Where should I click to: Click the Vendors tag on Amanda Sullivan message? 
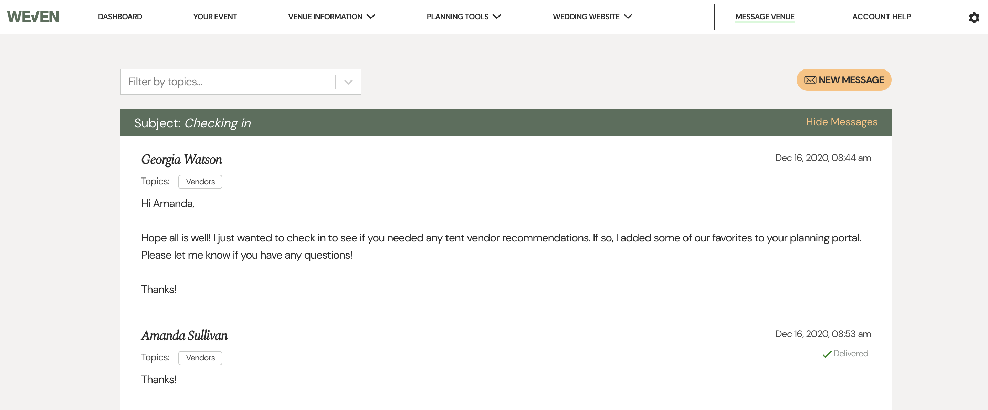[200, 357]
